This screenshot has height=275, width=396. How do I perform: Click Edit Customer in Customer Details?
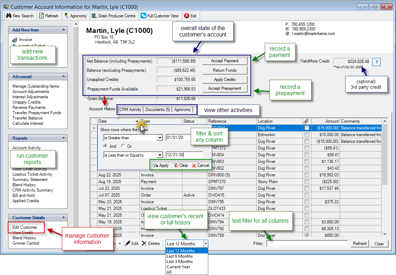(25, 227)
